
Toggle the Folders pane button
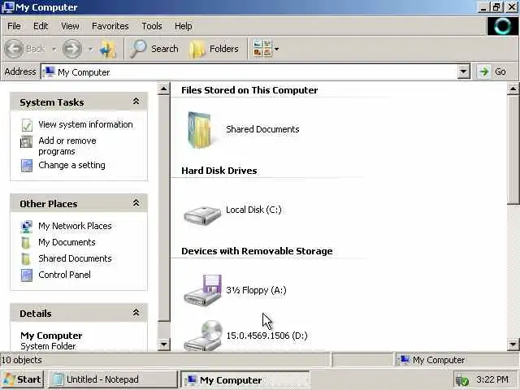click(214, 49)
